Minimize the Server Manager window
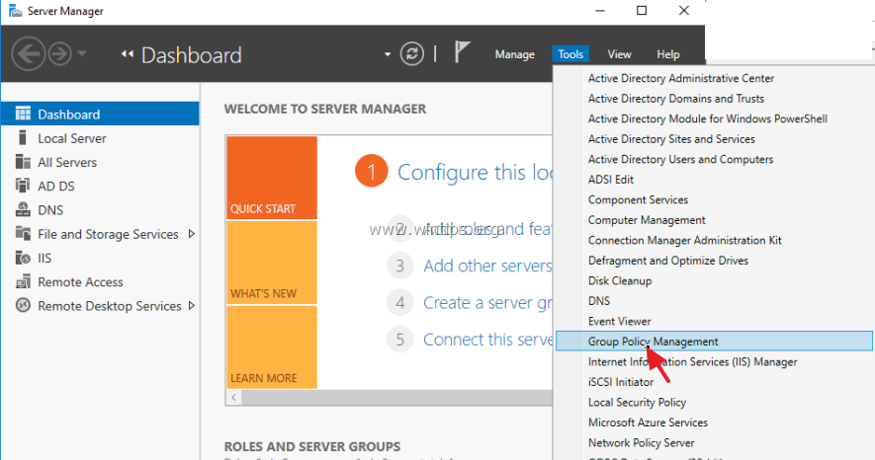Viewport: 875px width, 460px height. 600,11
